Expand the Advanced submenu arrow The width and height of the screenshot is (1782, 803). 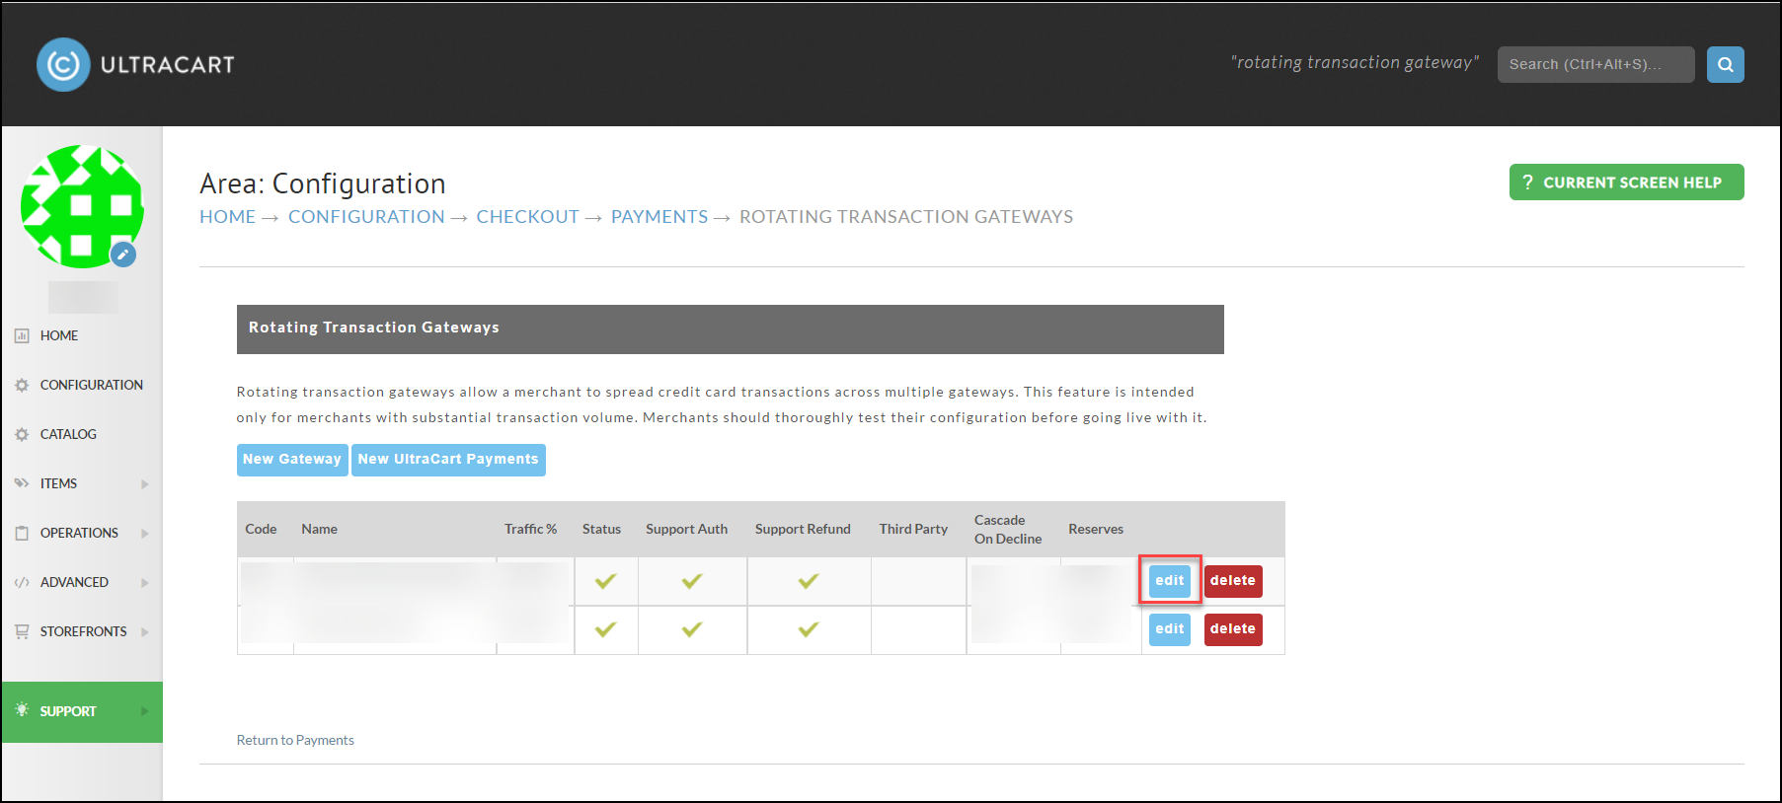[145, 583]
